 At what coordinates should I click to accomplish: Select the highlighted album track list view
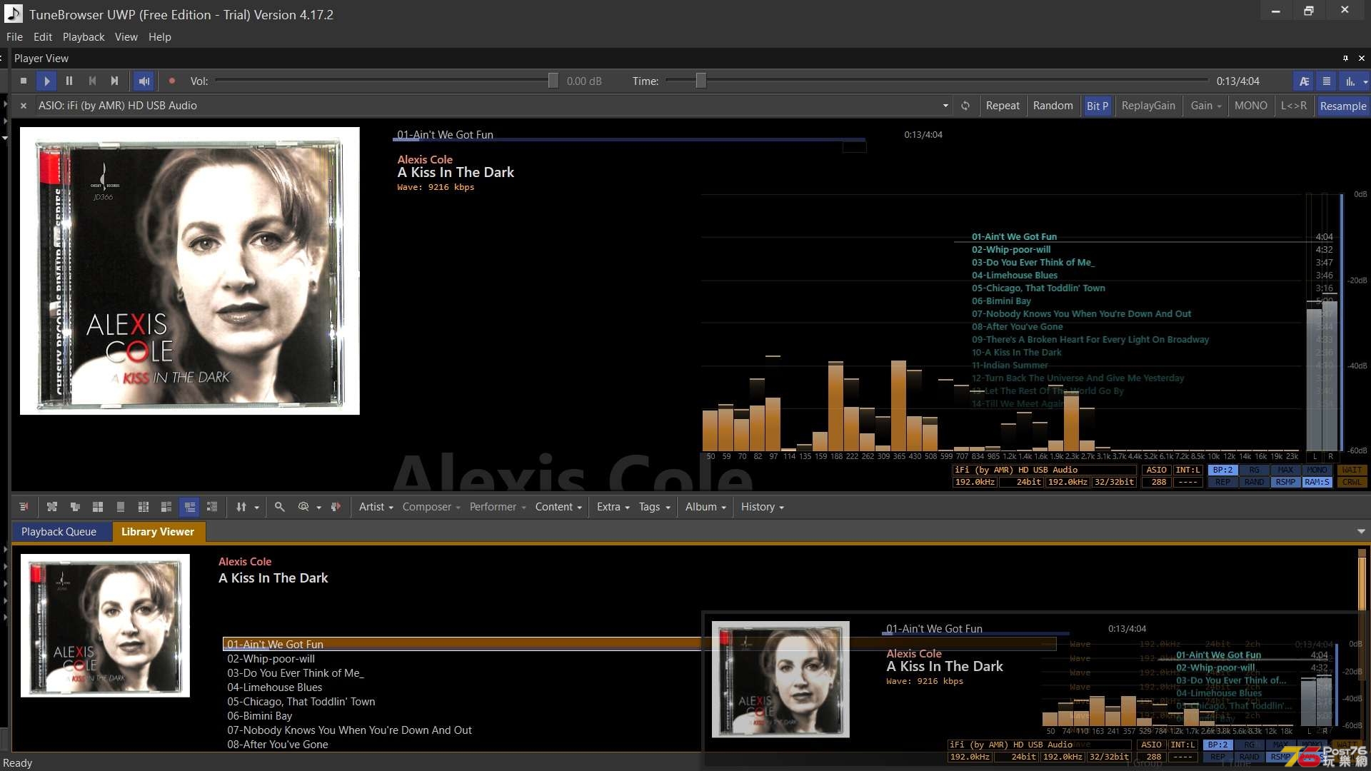pos(189,507)
